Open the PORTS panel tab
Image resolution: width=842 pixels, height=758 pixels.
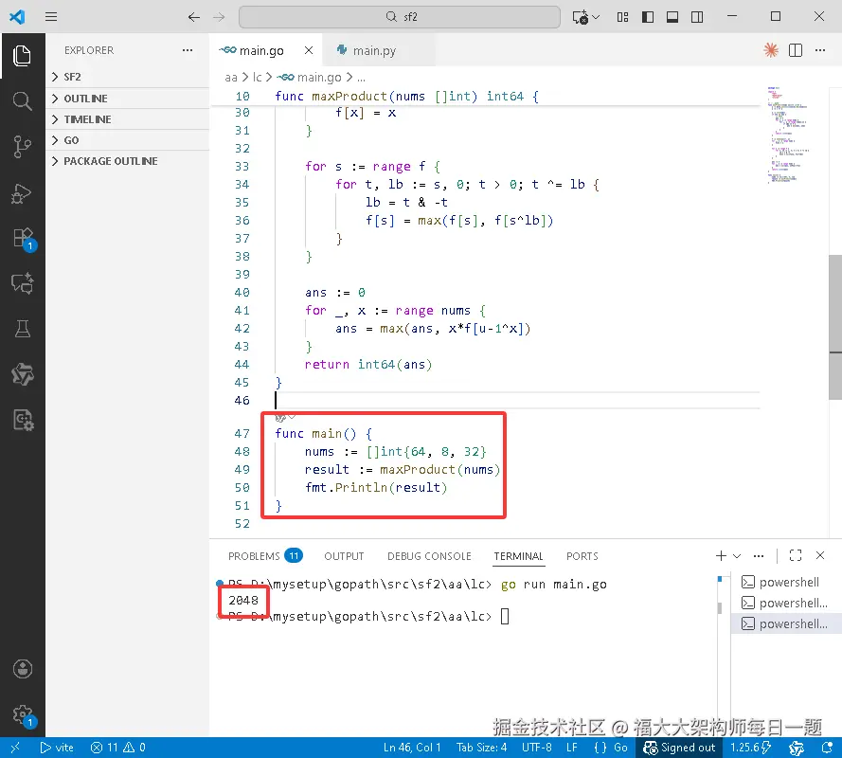pos(582,556)
